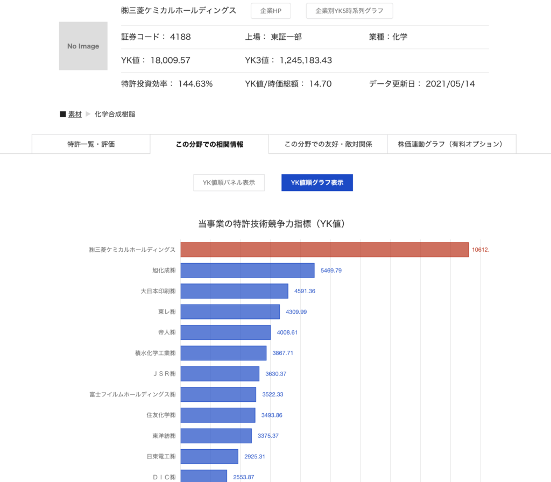Click the 住友化学㈱ axis label
The height and width of the screenshot is (482, 551).
click(x=161, y=415)
